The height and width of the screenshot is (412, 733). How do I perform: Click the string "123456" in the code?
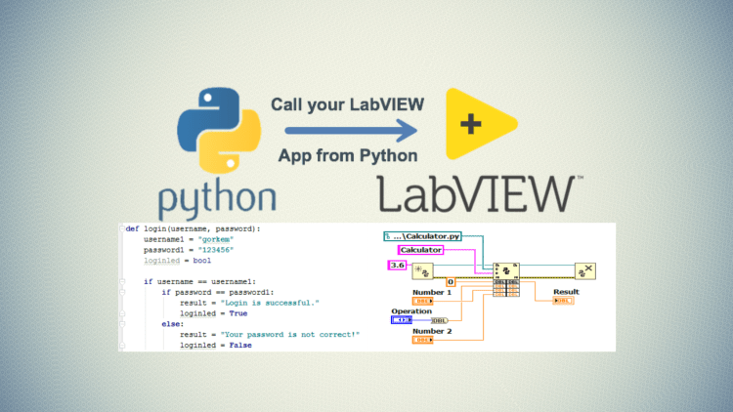(x=216, y=250)
